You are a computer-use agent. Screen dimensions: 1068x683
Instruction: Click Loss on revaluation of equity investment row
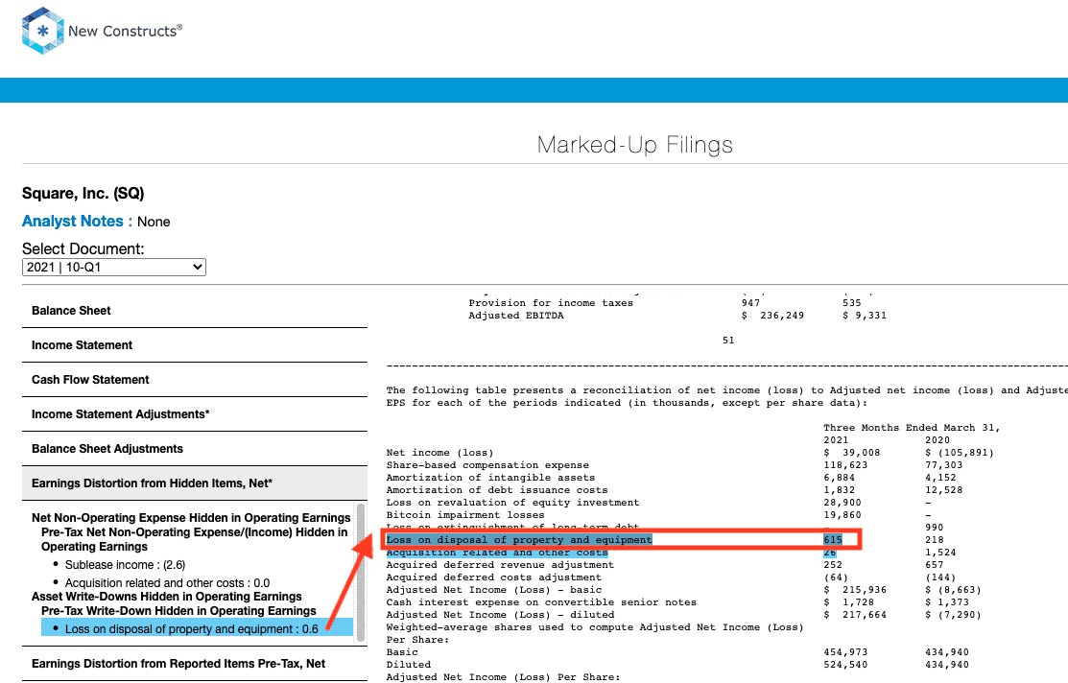click(x=512, y=503)
